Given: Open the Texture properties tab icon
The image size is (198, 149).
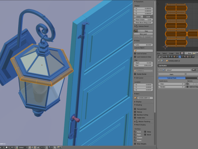Looking at the screenshot, I should (x=188, y=57).
